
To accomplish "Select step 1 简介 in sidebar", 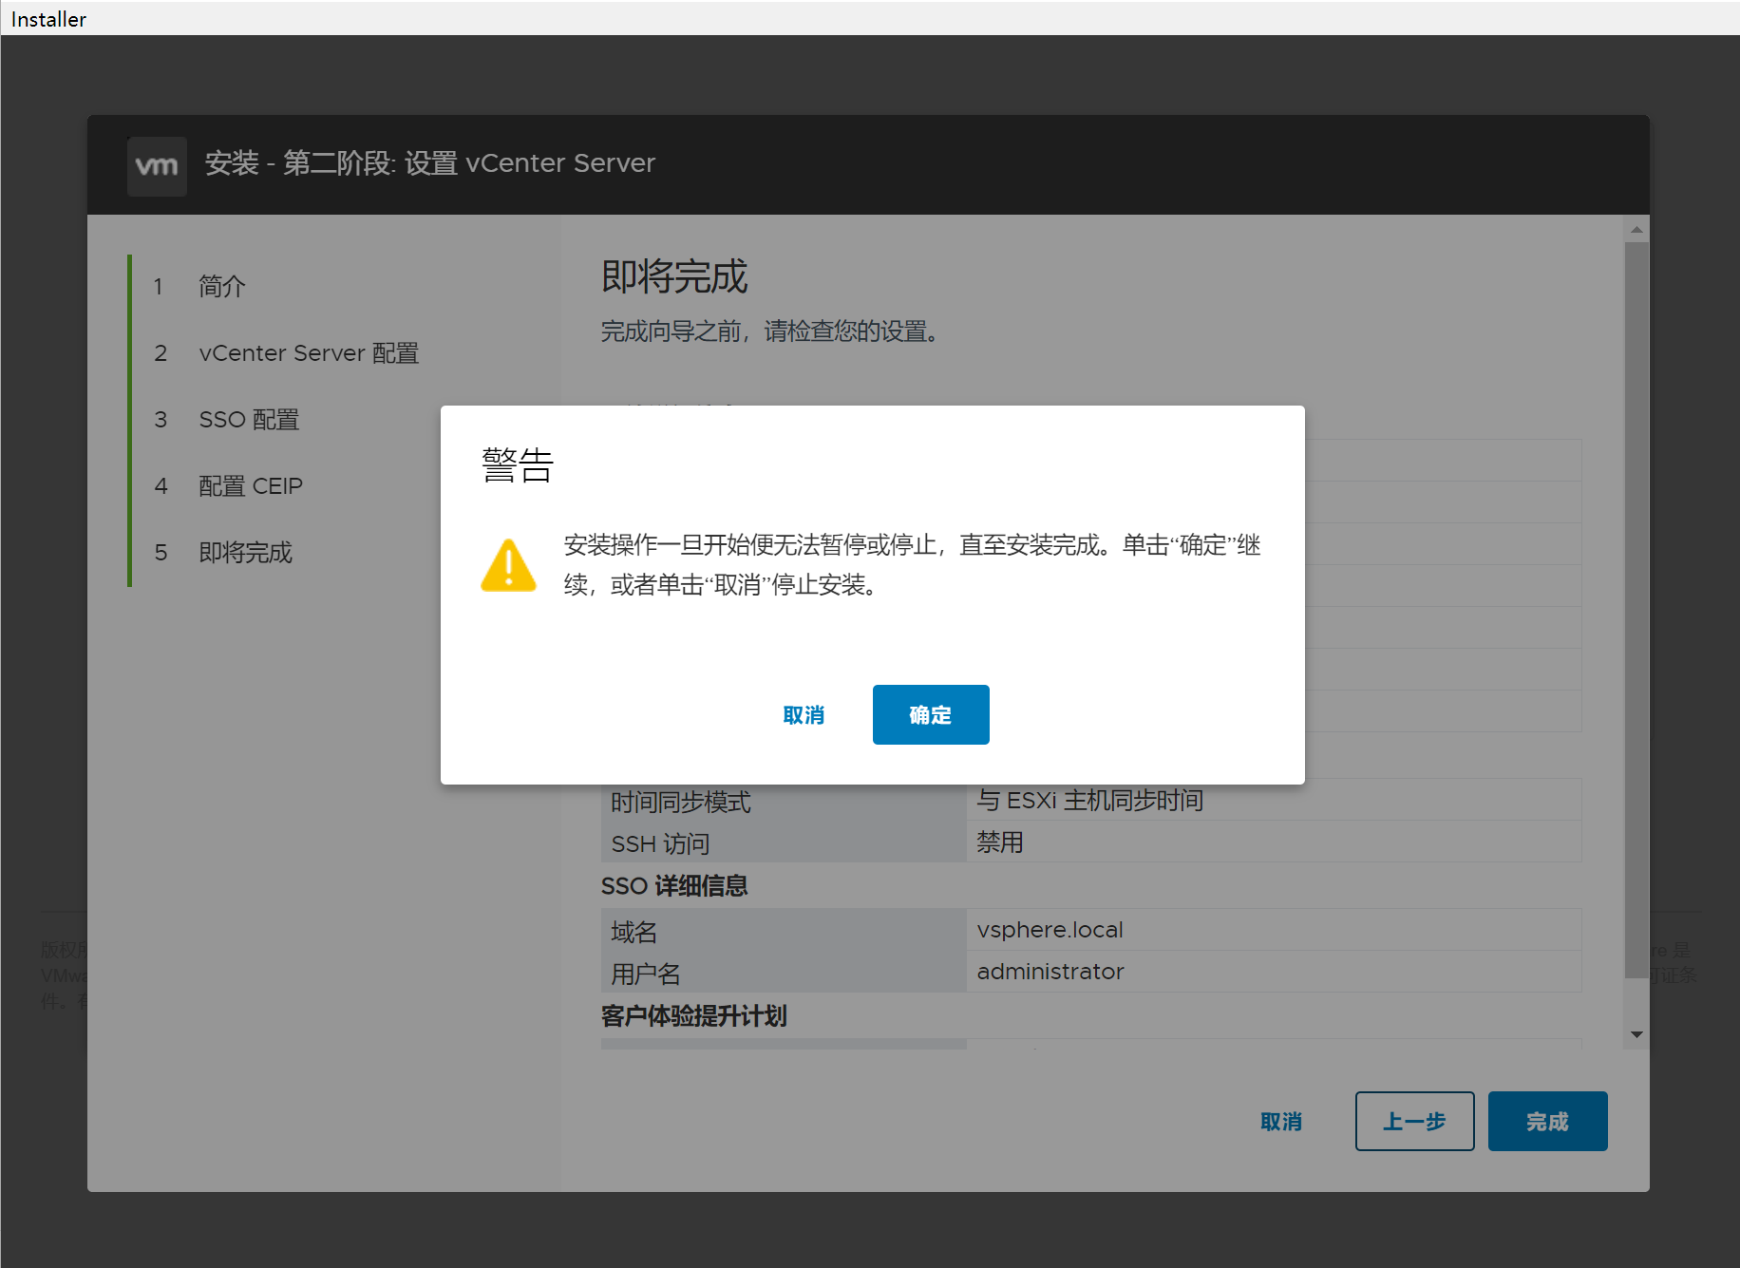I will click(x=221, y=286).
